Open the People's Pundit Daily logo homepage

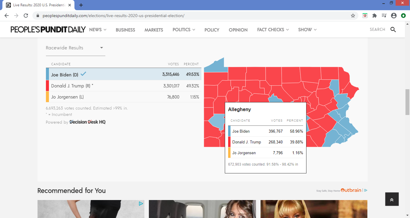point(48,29)
